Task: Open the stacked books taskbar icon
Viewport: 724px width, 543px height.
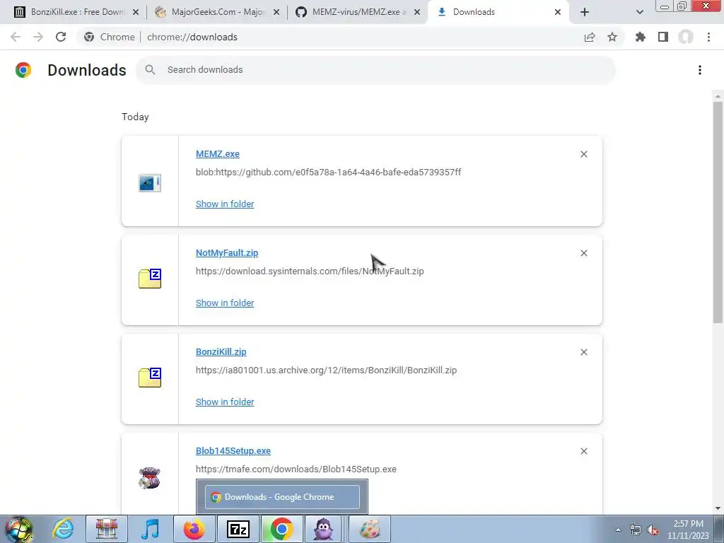Action: tap(107, 529)
